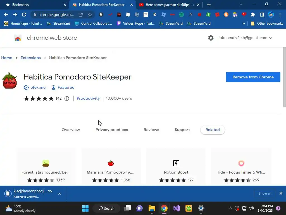Open Task View on the taskbar
286x215 pixels.
(x=127, y=208)
